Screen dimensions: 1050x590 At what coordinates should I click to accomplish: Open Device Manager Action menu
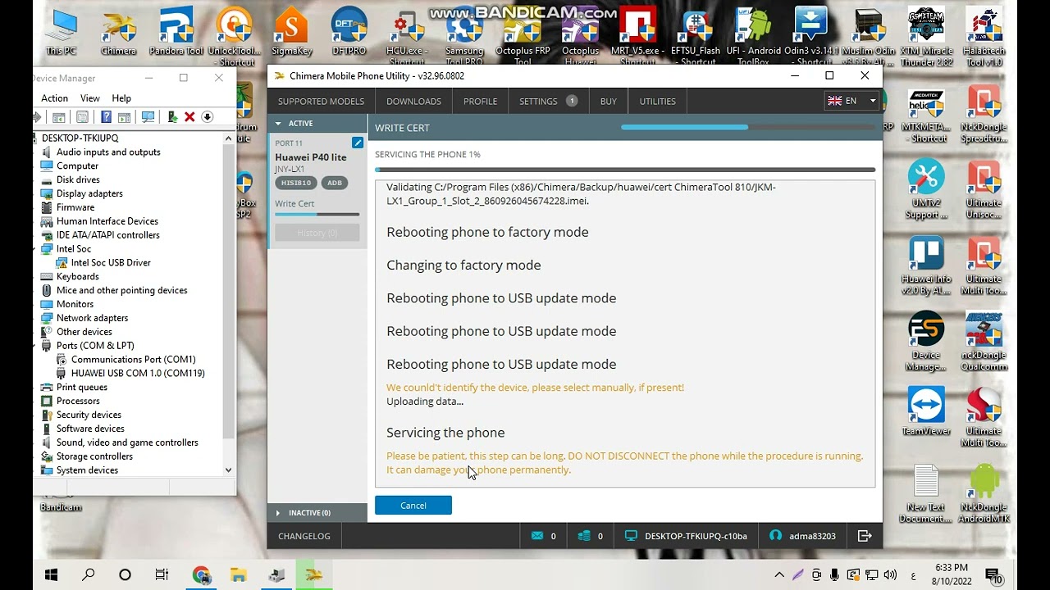click(55, 98)
